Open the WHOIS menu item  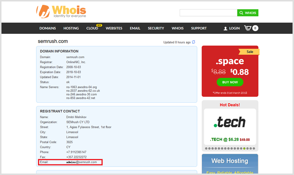[178, 28]
